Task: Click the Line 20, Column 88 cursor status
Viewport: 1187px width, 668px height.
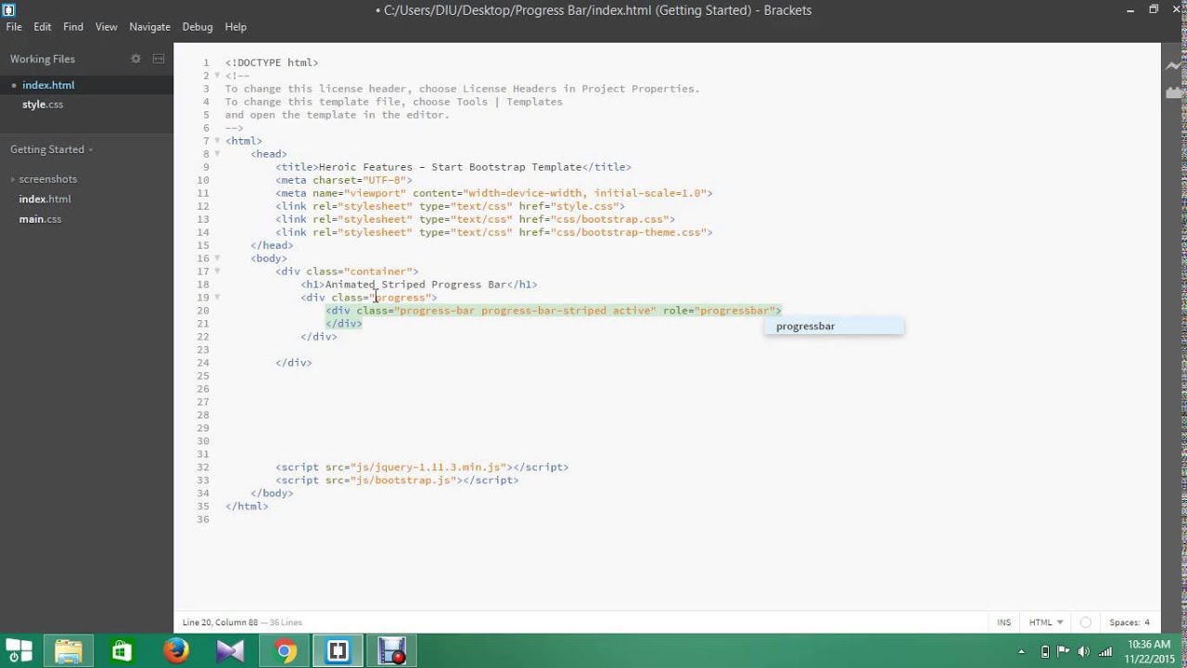Action: pyautogui.click(x=221, y=623)
